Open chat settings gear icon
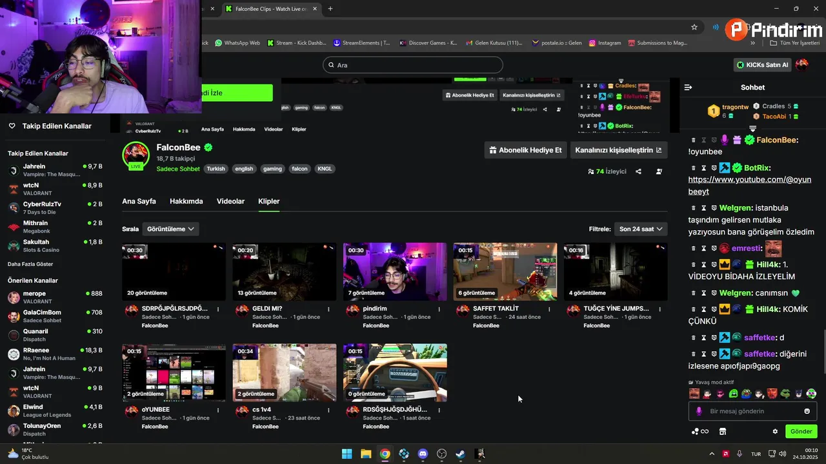826x464 pixels. point(775,432)
